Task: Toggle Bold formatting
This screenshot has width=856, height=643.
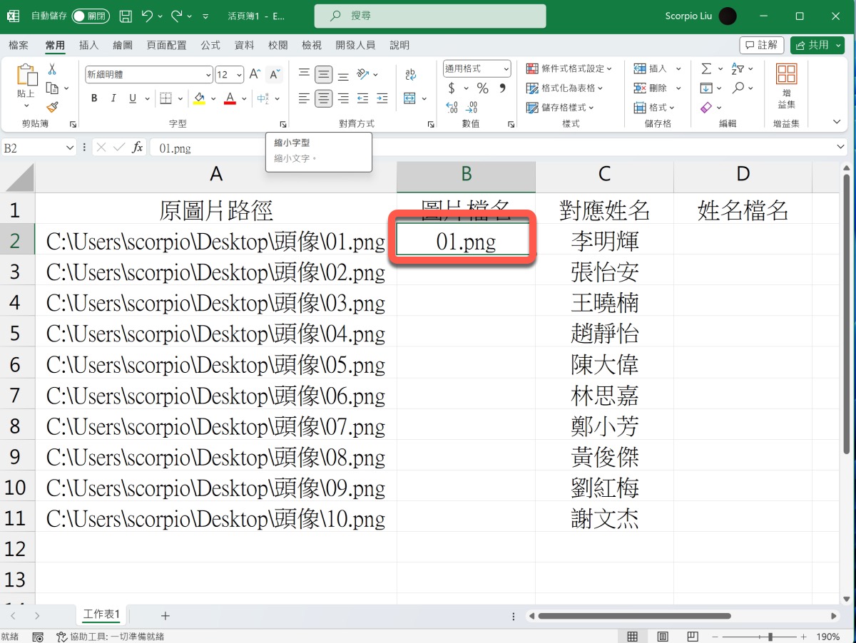Action: point(94,98)
